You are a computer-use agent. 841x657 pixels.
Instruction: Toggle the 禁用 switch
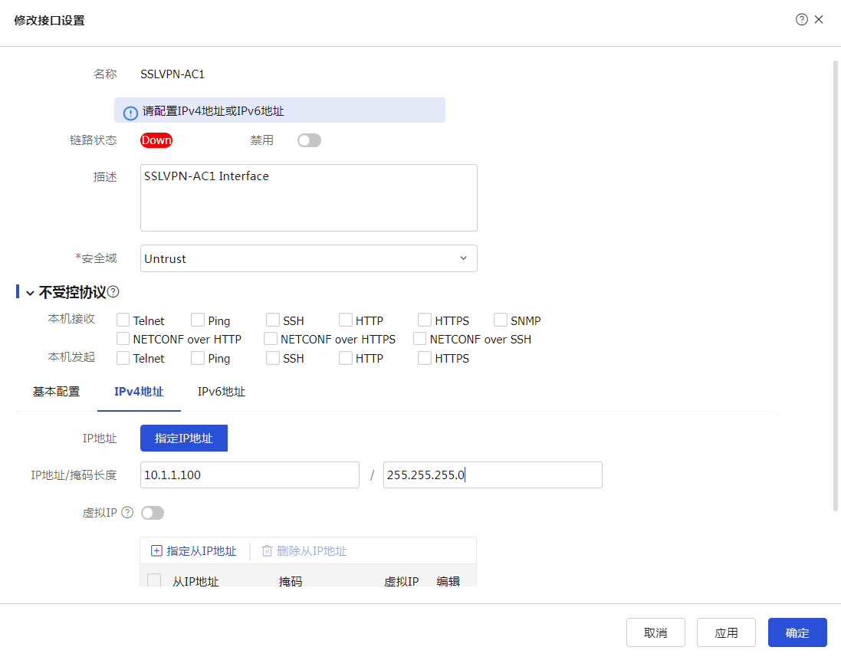pyautogui.click(x=309, y=140)
